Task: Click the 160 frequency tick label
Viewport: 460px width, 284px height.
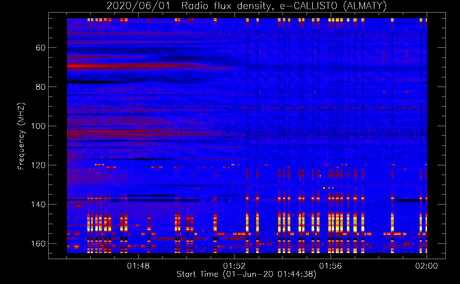Action: (x=38, y=244)
